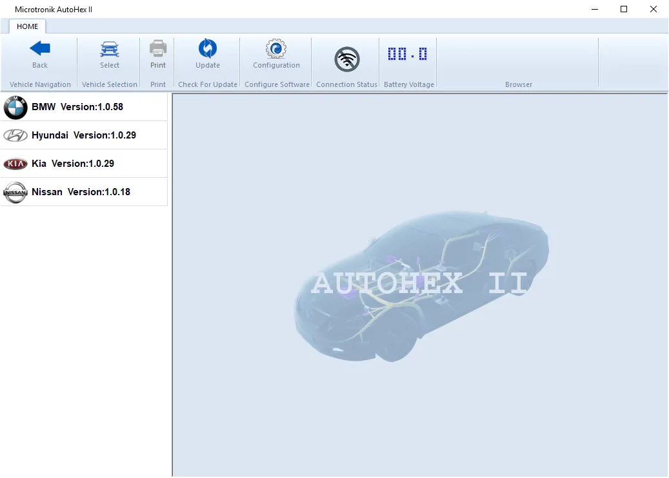Open vehicle selection with the Select car icon
The height and width of the screenshot is (478, 669).
[110, 49]
